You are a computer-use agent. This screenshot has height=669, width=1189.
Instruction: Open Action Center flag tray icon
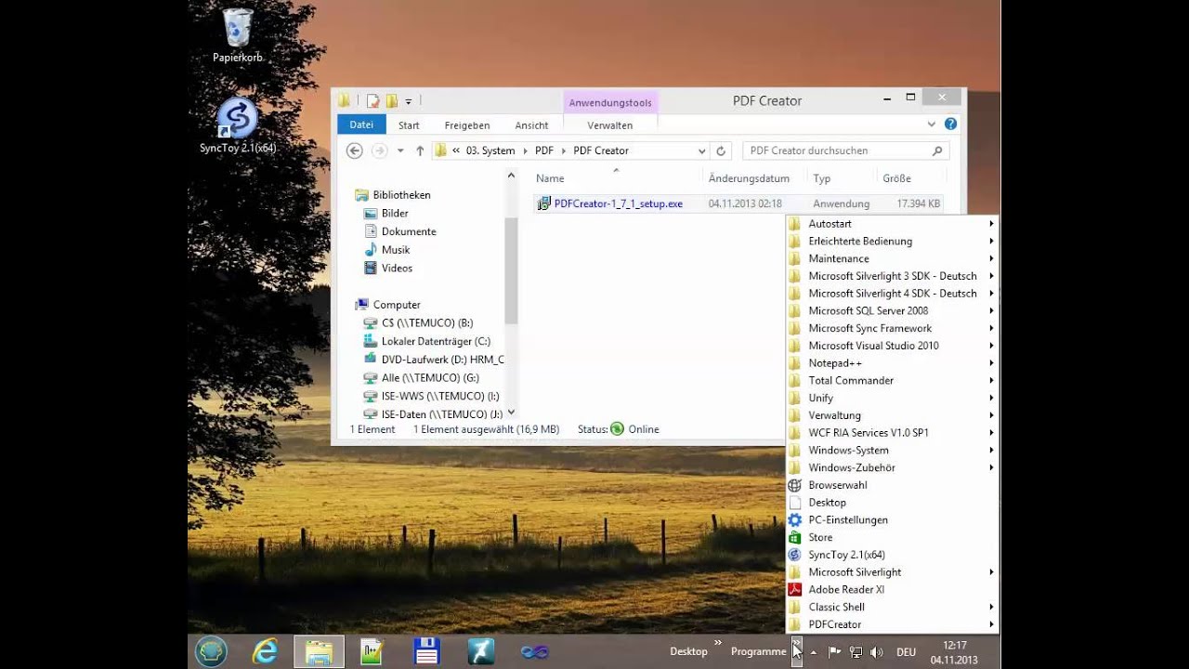click(x=834, y=652)
